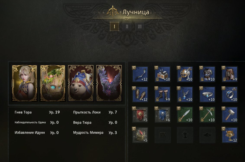The height and width of the screenshot is (162, 245).
Task: Click the boots equipment slot +9
Action: (162, 94)
